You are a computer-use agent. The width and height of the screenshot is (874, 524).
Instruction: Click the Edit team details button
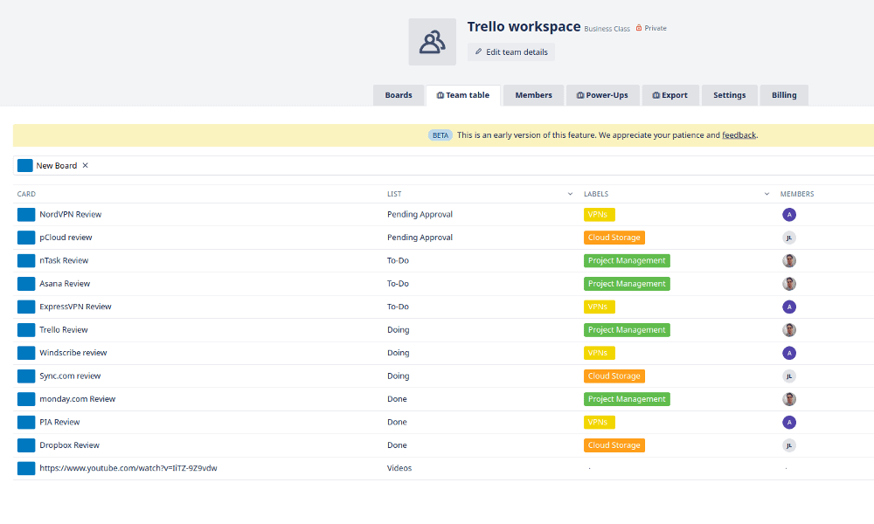(x=511, y=52)
